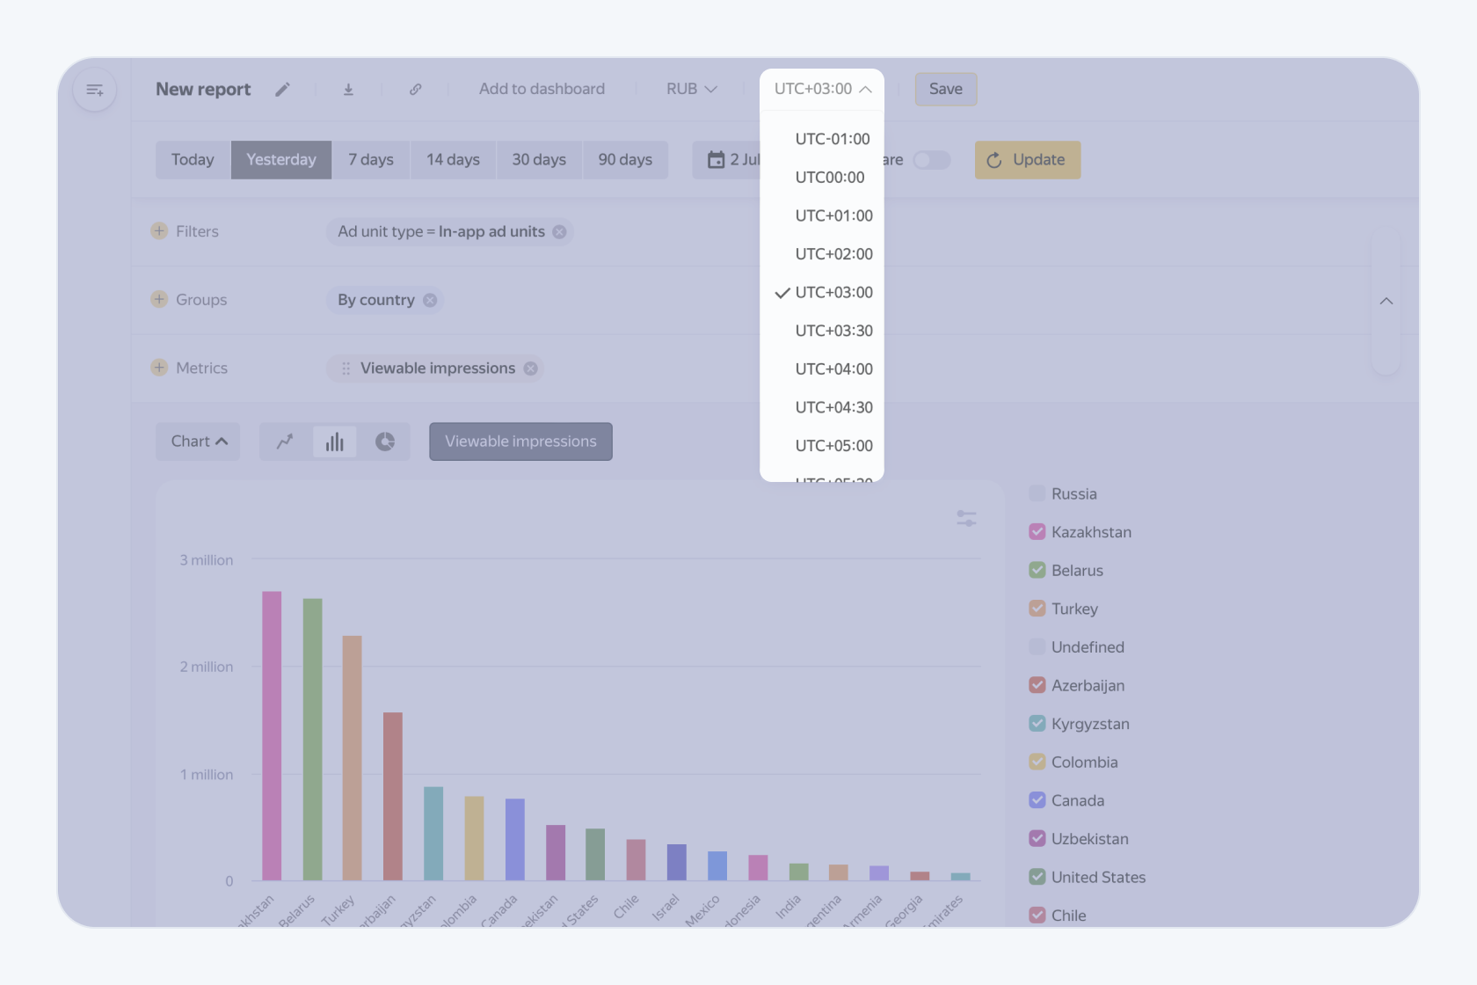1477x985 pixels.
Task: Disable the Kazakhstan series checkbox
Action: (1037, 531)
